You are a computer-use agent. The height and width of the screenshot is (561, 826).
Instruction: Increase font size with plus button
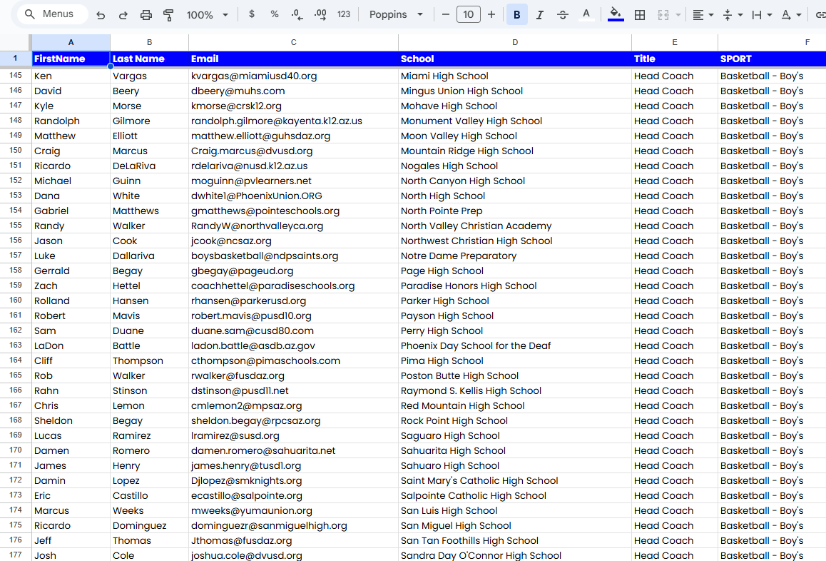(491, 14)
